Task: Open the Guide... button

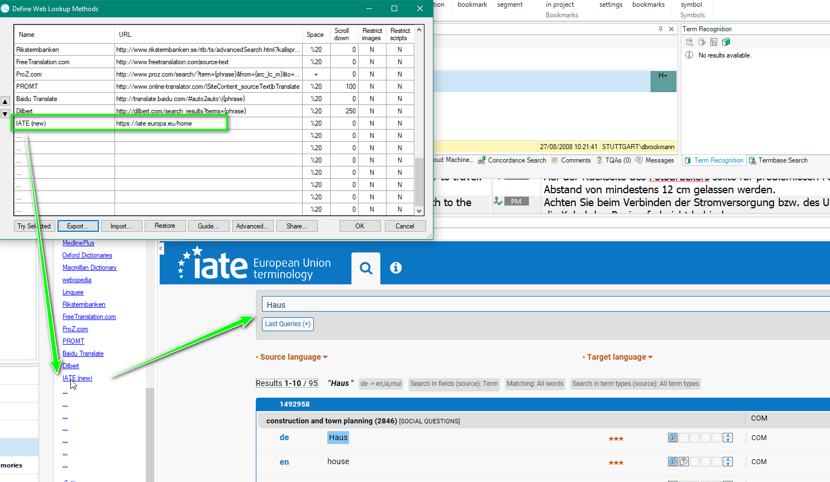Action: (208, 226)
